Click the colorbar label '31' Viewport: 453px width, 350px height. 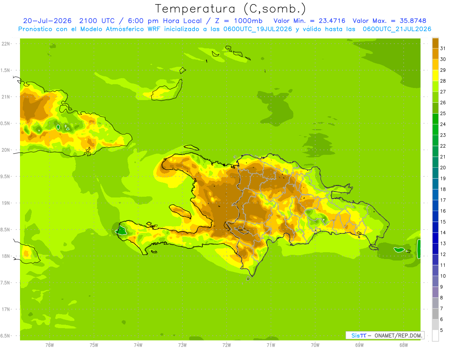click(443, 48)
